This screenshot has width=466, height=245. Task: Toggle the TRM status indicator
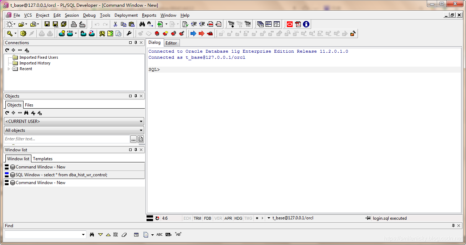[x=197, y=218]
